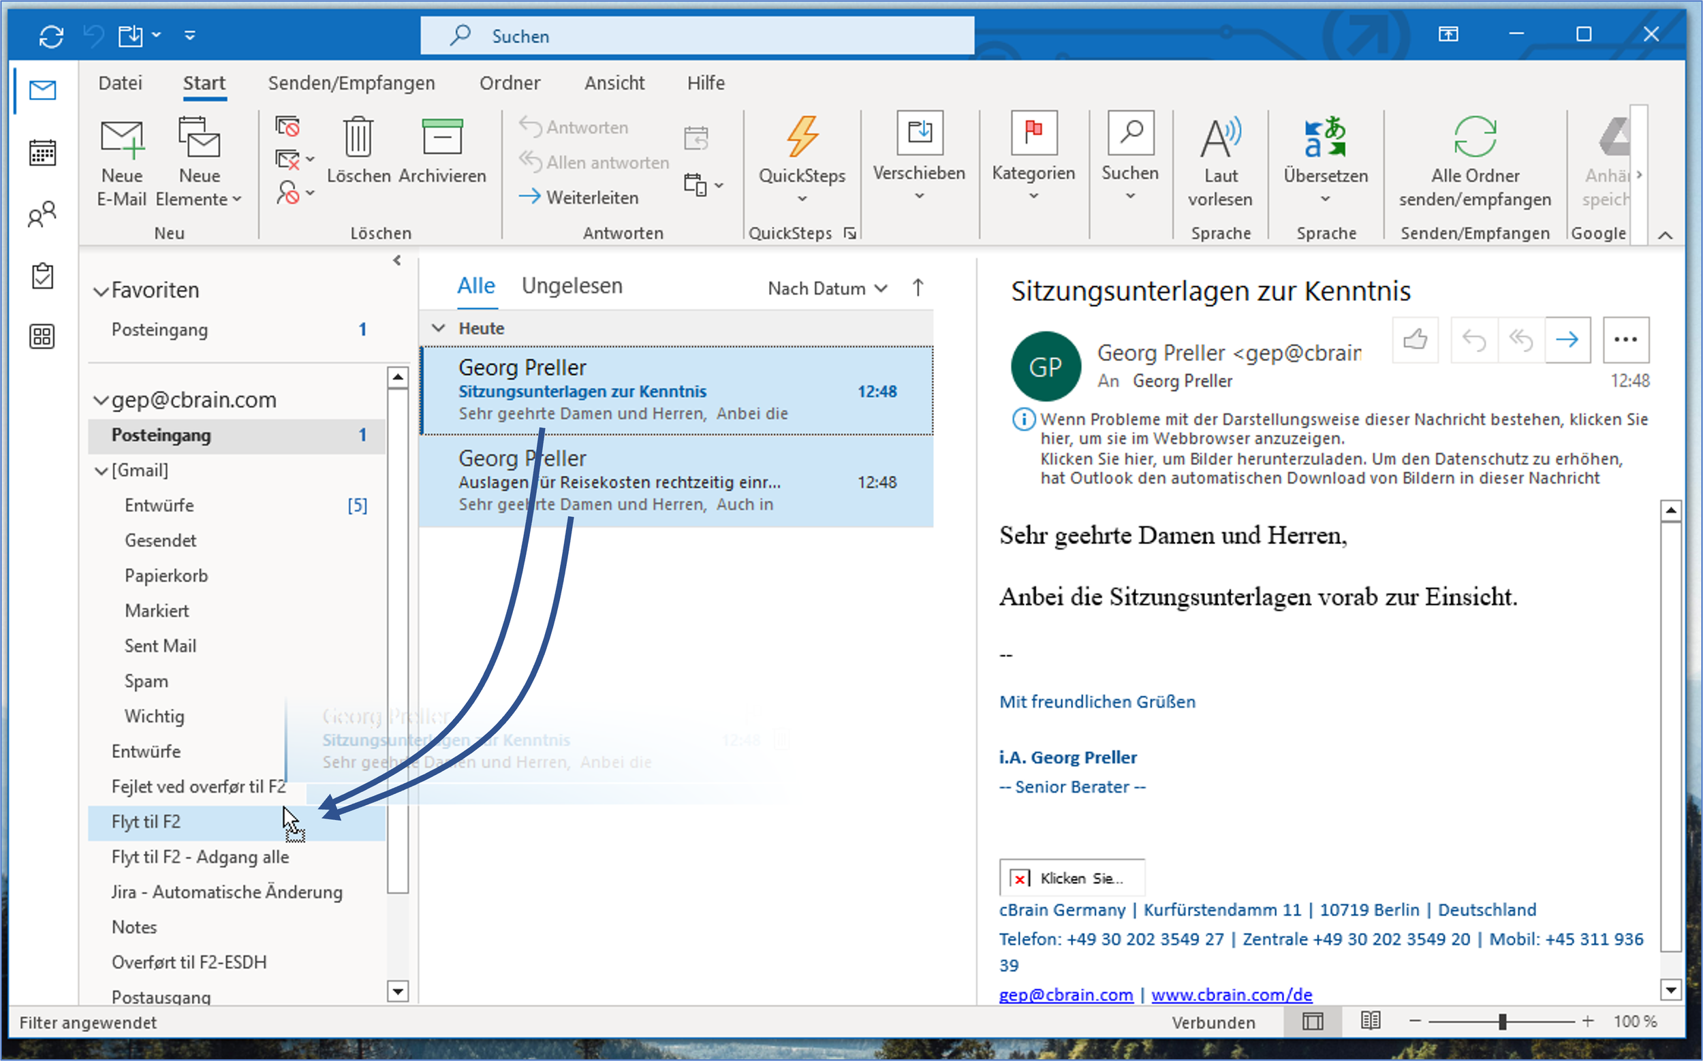Open the Senden/Empfangen ribbon tab
Image resolution: width=1703 pixels, height=1061 pixels.
coord(351,83)
